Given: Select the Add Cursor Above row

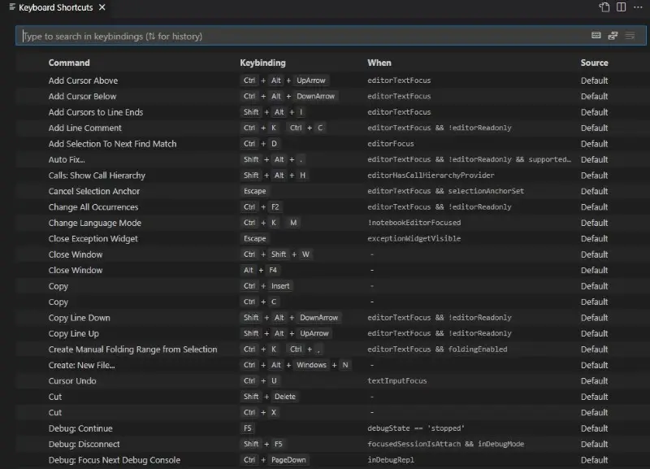Looking at the screenshot, I should [x=83, y=80].
